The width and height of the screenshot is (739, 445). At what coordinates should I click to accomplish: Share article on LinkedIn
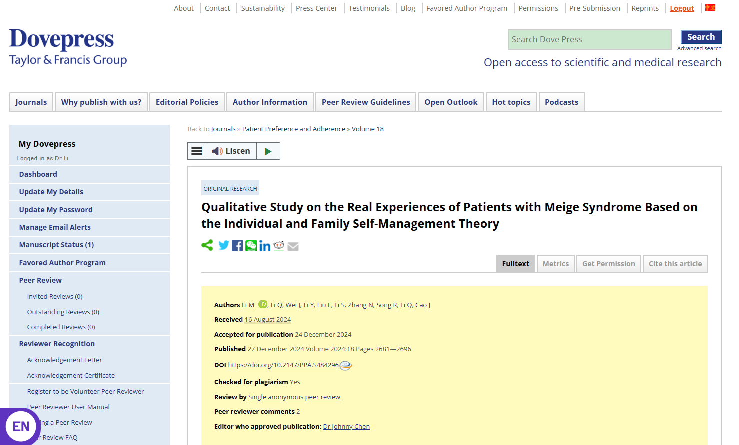click(265, 246)
